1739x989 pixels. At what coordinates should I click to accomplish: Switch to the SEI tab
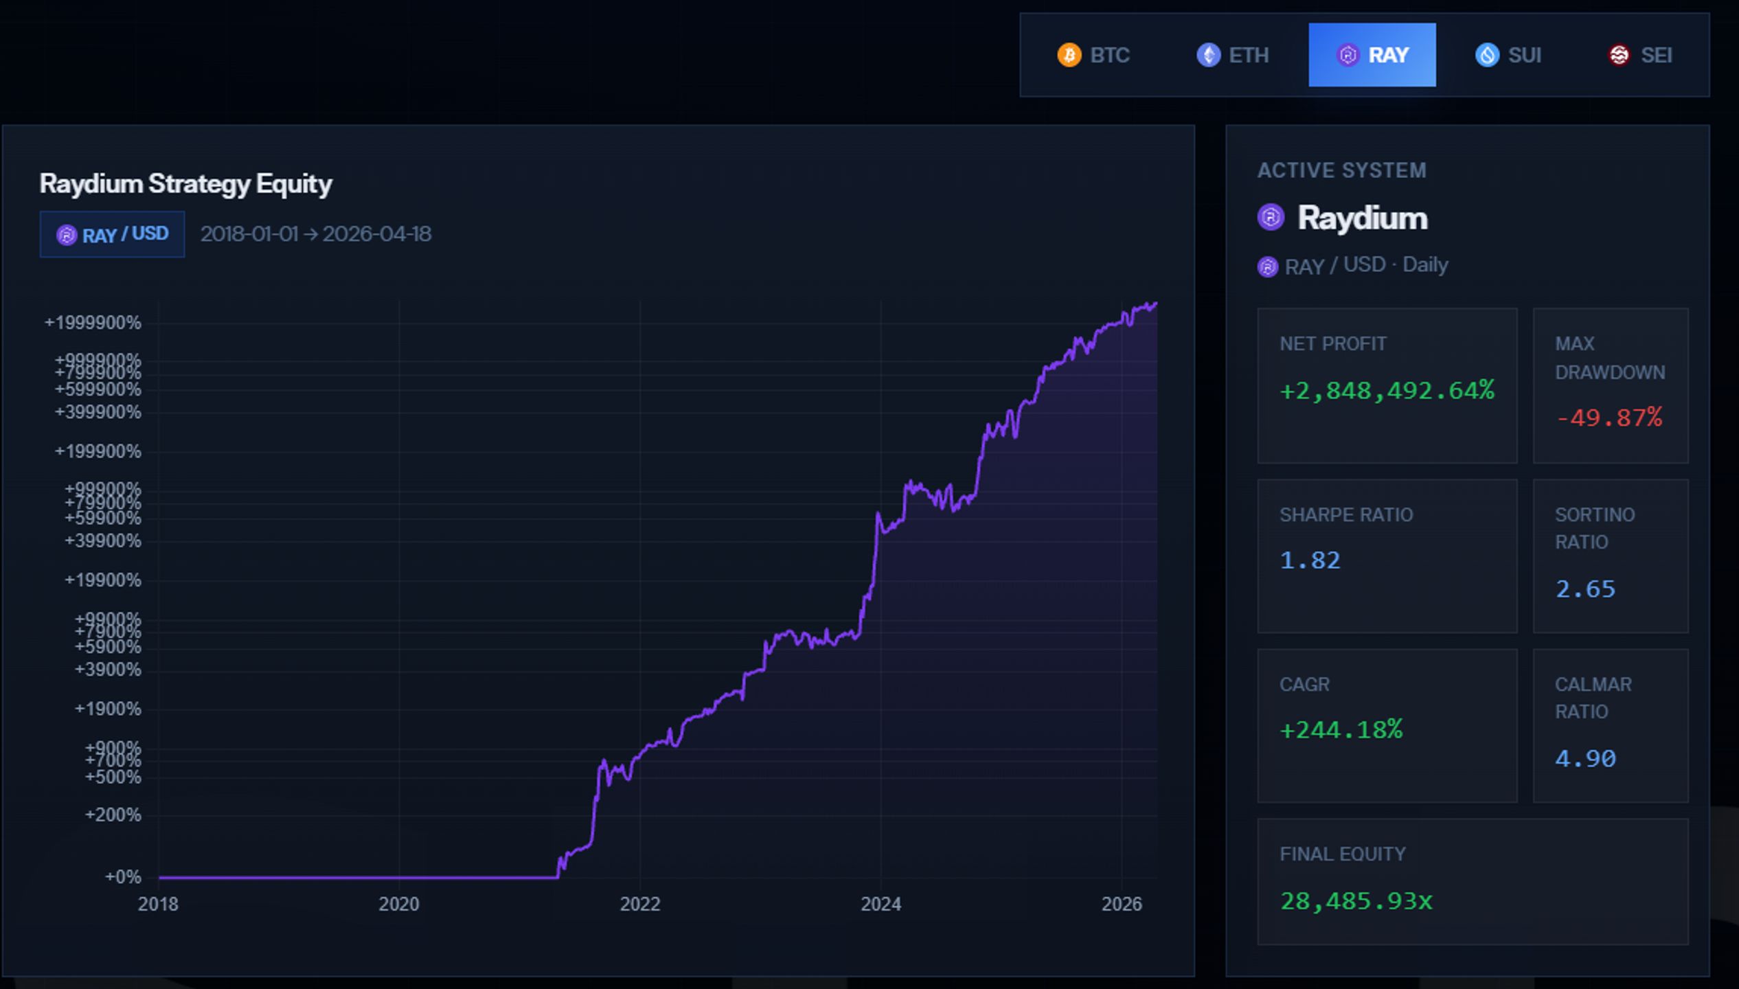tap(1640, 55)
